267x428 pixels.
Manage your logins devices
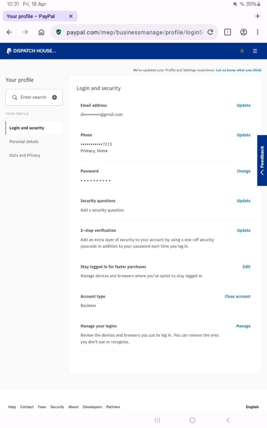[x=243, y=326]
